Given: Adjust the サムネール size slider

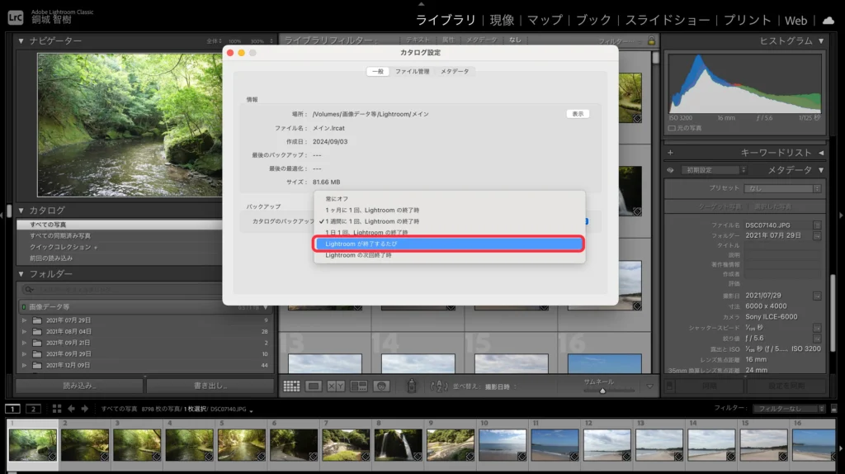Looking at the screenshot, I should click(602, 391).
